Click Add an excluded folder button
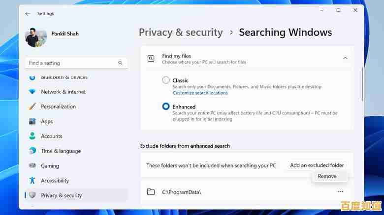This screenshot has height=215, width=384. coord(317,165)
